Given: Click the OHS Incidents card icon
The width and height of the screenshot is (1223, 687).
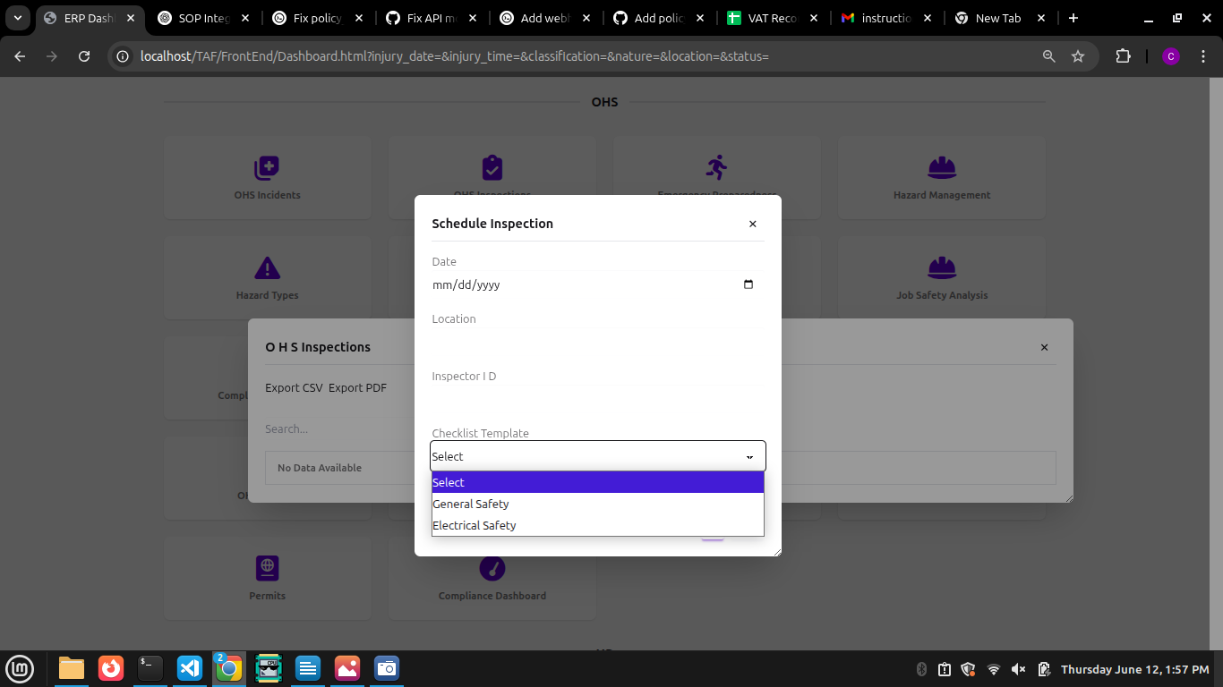Looking at the screenshot, I should coord(267,167).
